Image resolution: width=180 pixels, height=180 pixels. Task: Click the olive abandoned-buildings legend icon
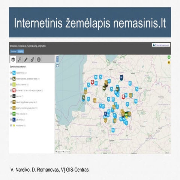click(14, 79)
